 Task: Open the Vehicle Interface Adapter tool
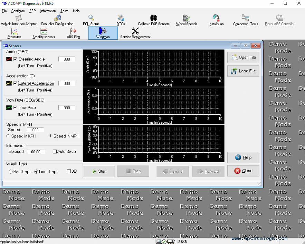click(x=19, y=20)
